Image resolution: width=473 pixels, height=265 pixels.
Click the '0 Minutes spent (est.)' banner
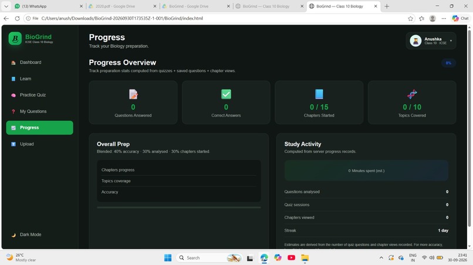[366, 171]
